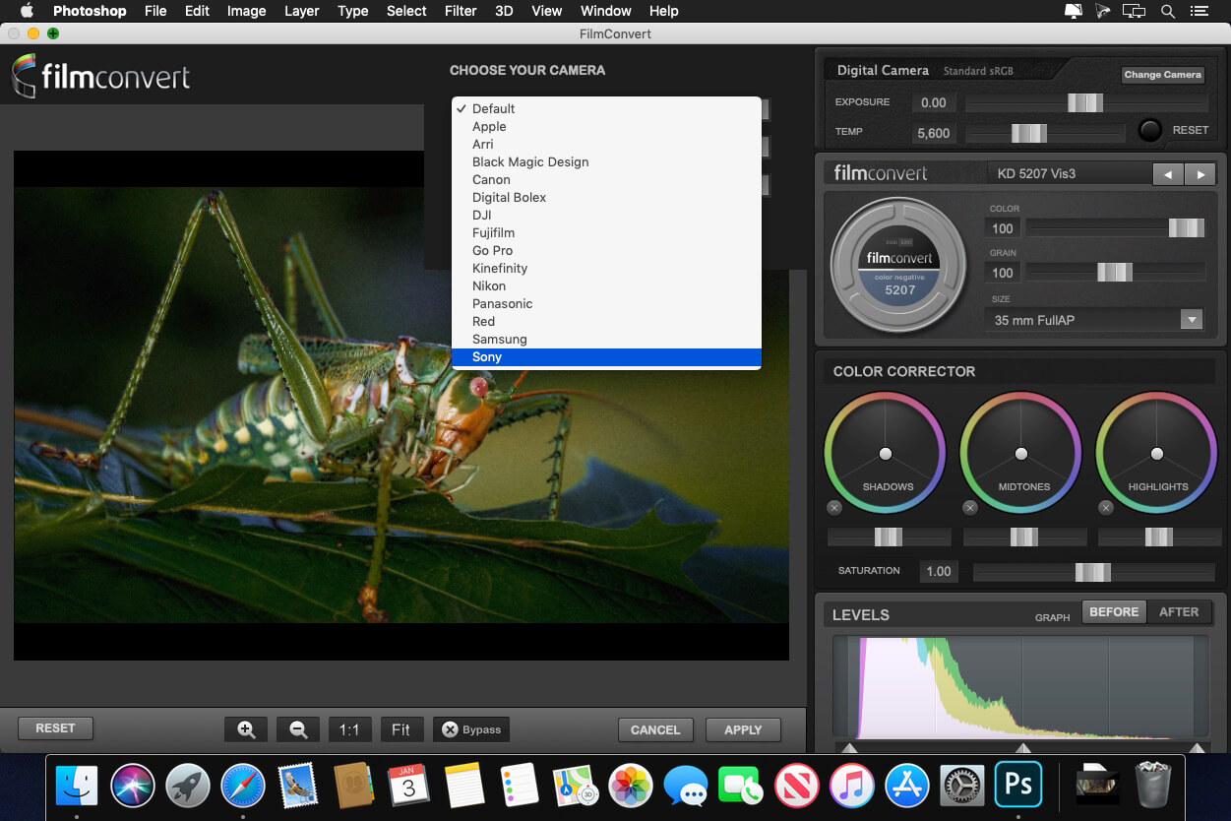Image resolution: width=1231 pixels, height=821 pixels.
Task: Reset the Shadows color wheel
Action: click(834, 508)
